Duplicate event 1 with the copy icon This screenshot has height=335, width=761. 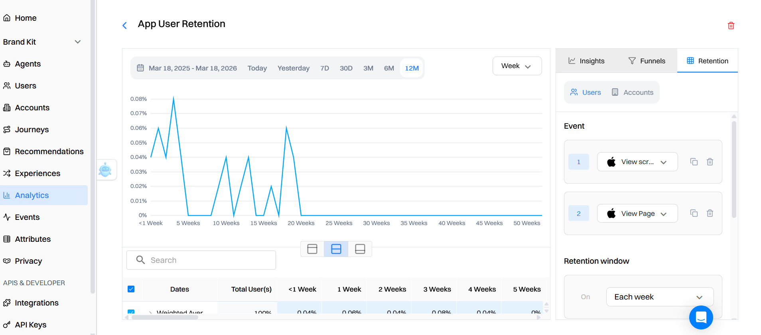[694, 162]
